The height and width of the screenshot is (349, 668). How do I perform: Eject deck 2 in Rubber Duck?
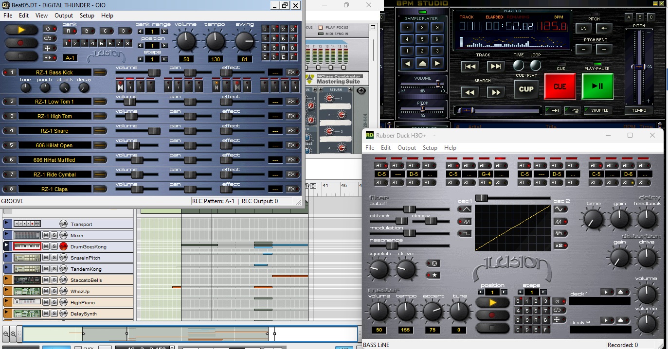pos(622,320)
